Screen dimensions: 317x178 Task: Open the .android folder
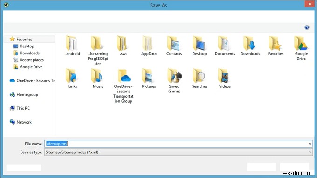click(72, 46)
